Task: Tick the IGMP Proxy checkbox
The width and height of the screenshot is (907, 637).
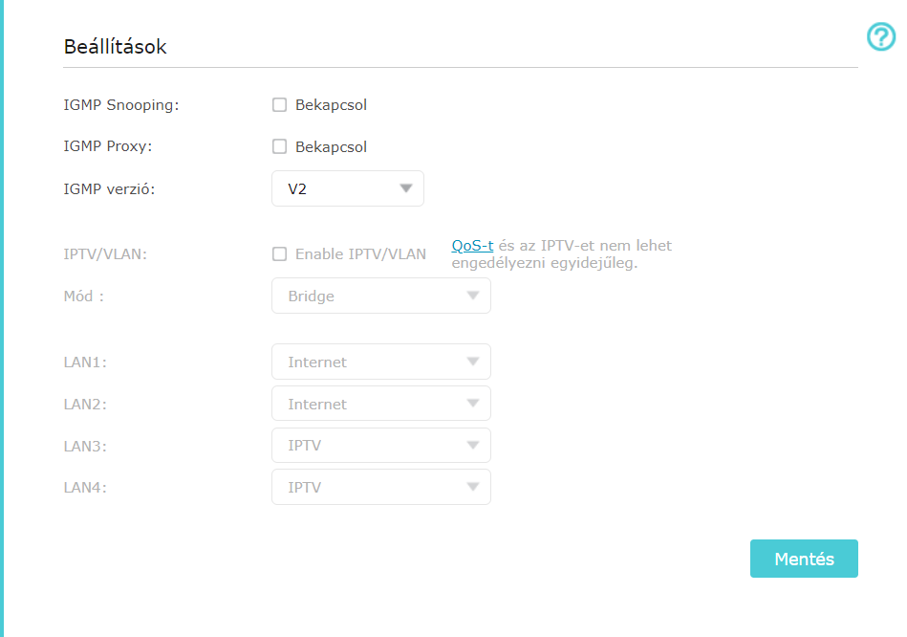Action: [280, 147]
